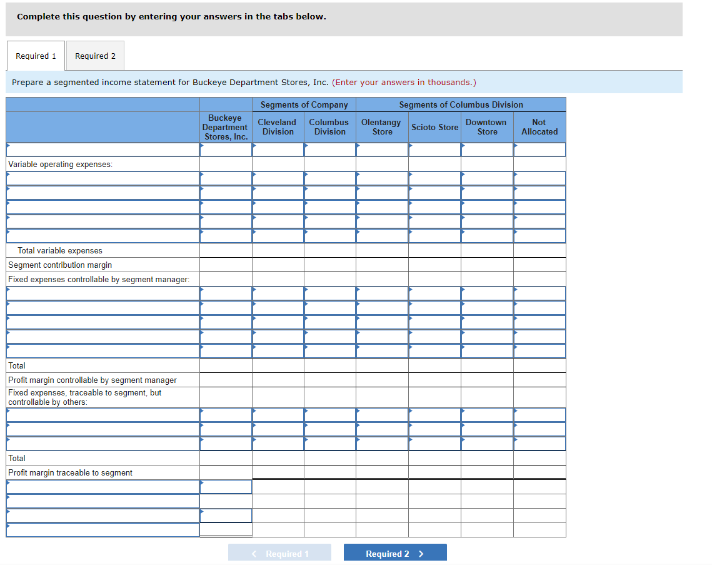Click the Enter your answers in thousands note

click(404, 82)
